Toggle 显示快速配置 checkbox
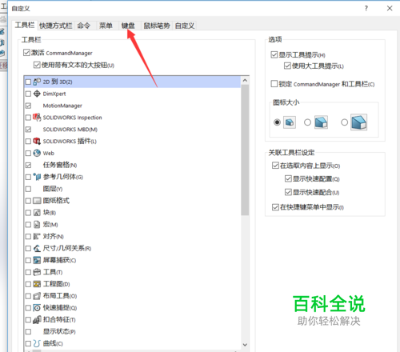The image size is (400, 352). click(288, 178)
